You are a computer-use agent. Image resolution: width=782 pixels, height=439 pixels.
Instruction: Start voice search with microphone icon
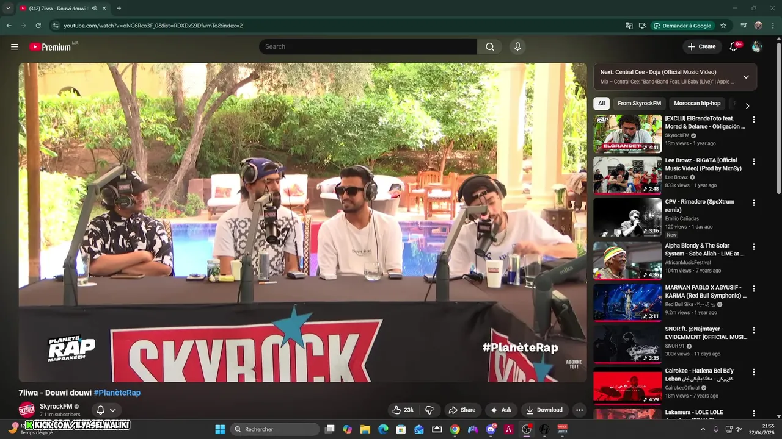pyautogui.click(x=517, y=47)
